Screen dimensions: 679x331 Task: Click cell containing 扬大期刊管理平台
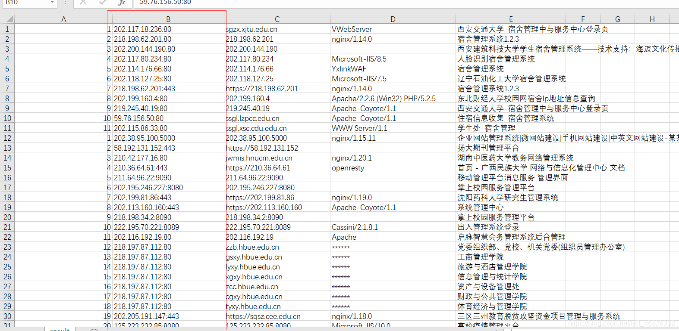click(x=511, y=148)
